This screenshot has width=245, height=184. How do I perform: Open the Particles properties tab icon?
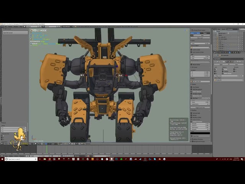point(237,52)
